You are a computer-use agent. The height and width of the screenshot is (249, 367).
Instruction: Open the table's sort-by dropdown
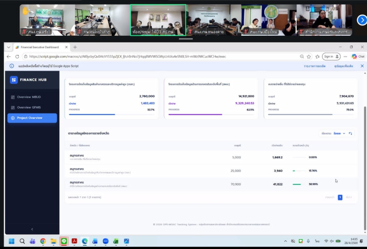(x=334, y=133)
